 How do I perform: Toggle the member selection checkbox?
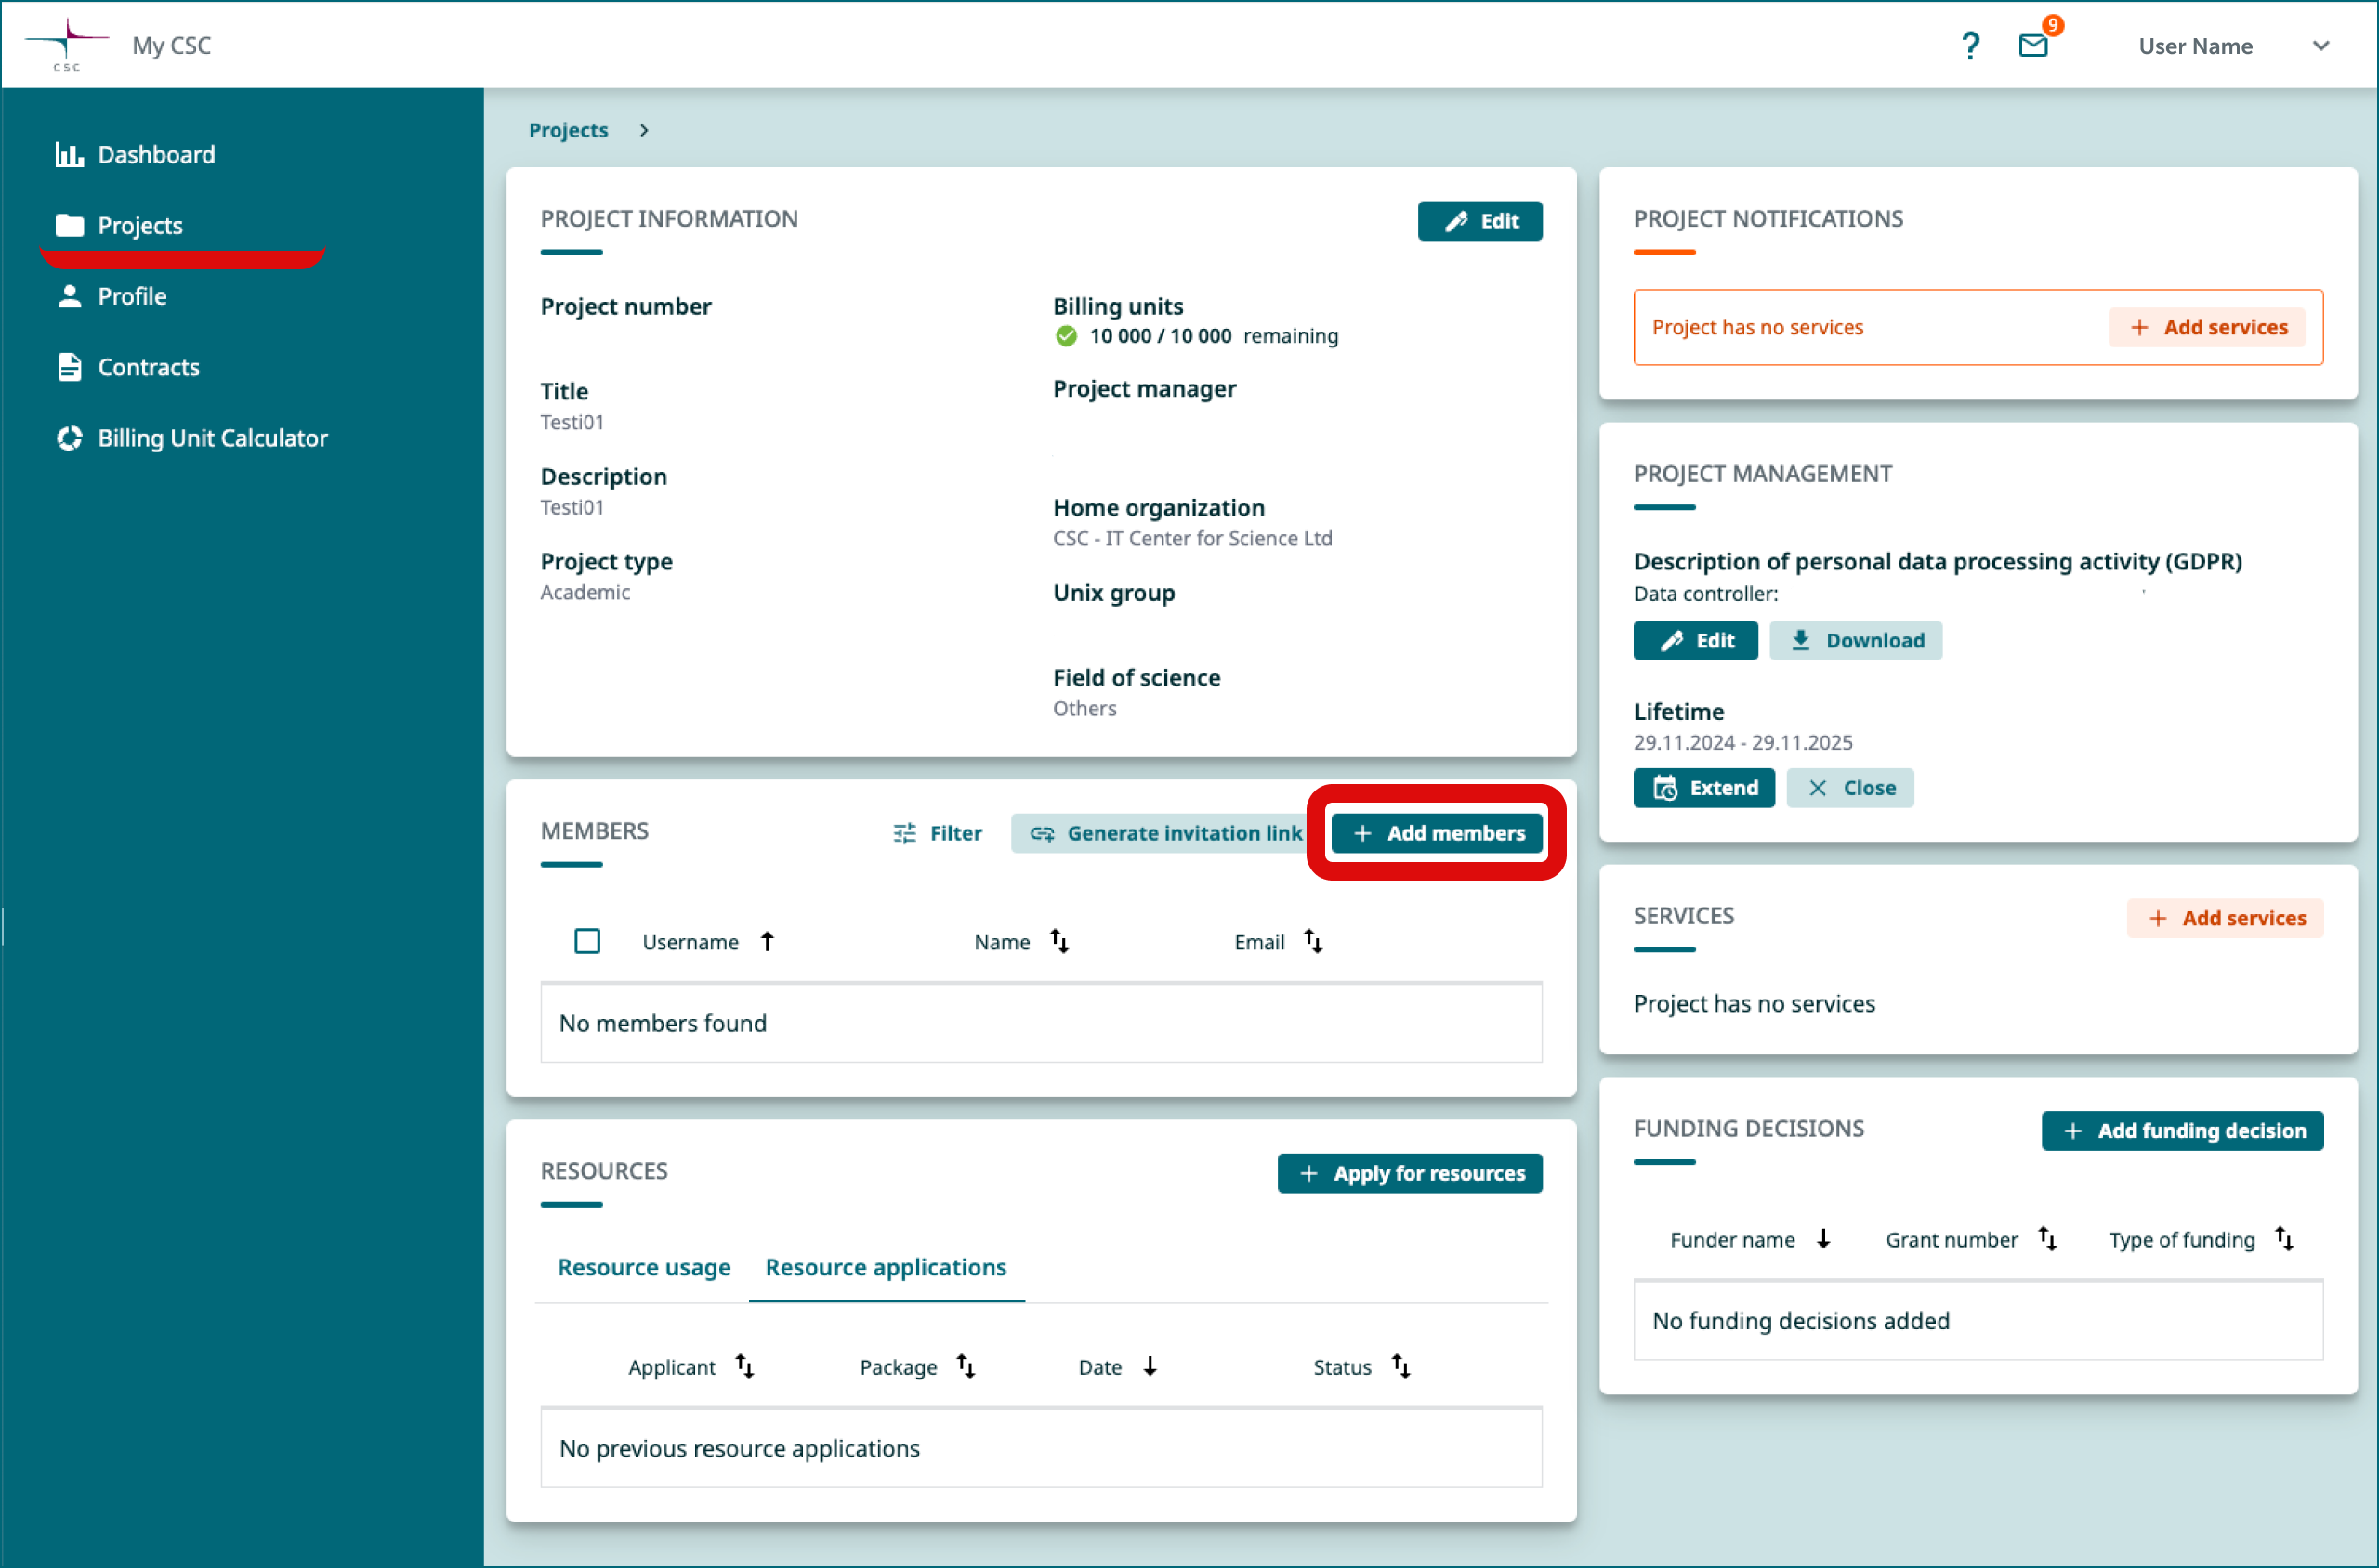(590, 942)
